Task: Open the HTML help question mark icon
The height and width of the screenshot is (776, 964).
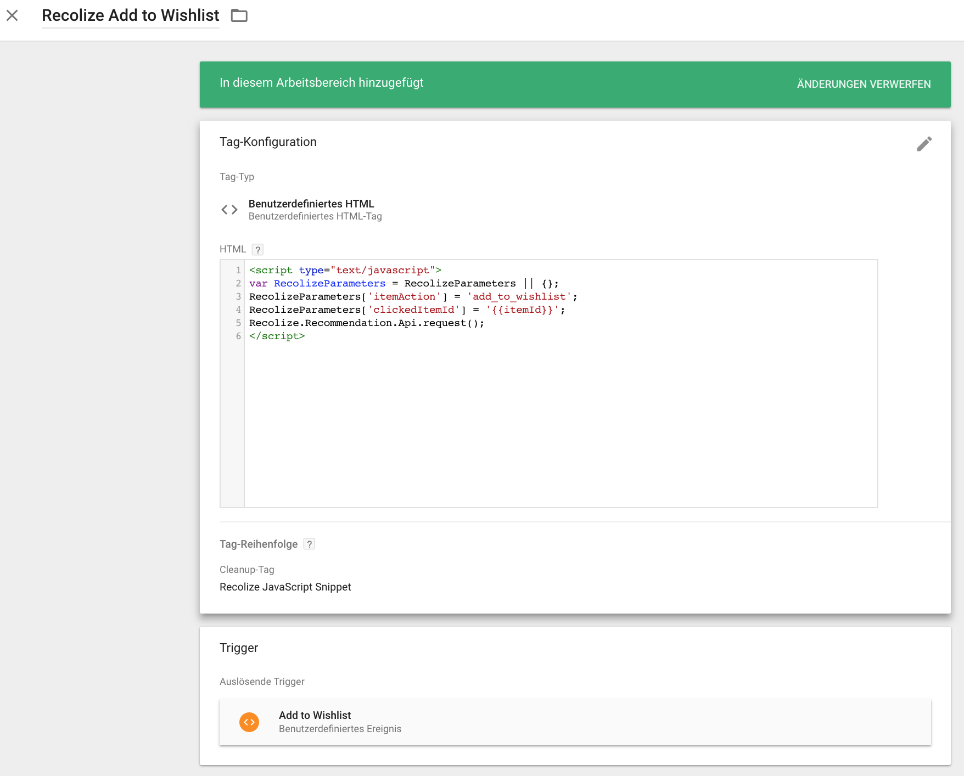Action: tap(257, 250)
